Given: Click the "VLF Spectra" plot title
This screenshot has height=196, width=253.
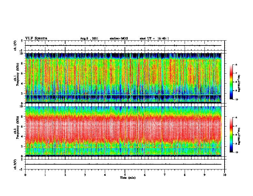Looking at the screenshot, I should tap(36, 38).
